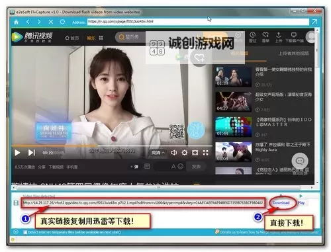
Task: Toggle the widescreen mode icon
Action: [195, 153]
